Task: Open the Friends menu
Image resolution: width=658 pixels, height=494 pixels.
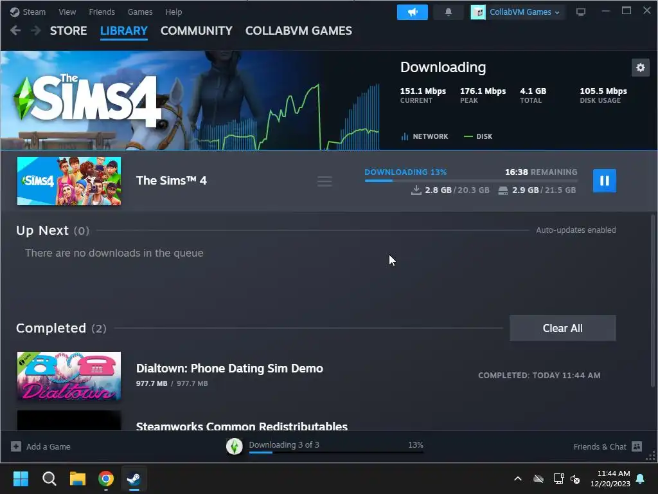Action: click(102, 12)
